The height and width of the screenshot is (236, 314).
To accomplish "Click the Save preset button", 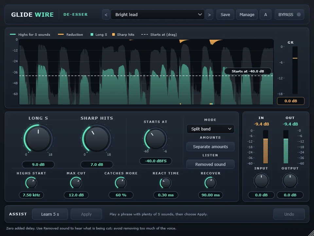I will click(225, 15).
